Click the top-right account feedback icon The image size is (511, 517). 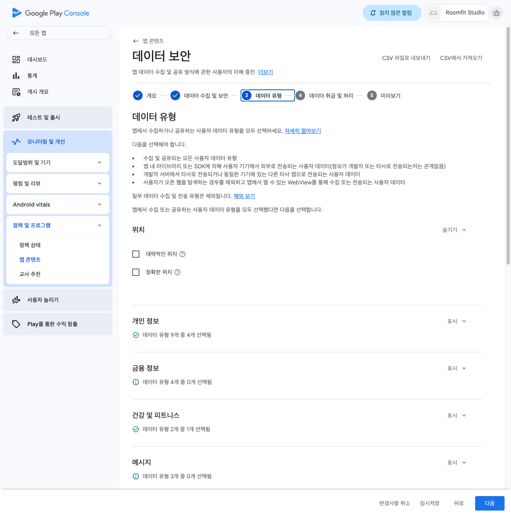click(x=496, y=13)
